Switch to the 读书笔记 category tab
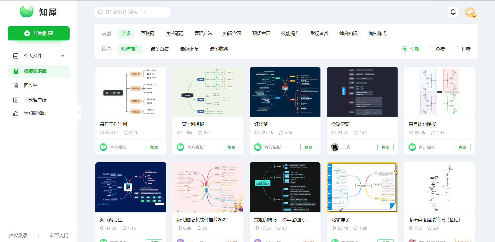Screen dimensions: 495x242 (x=174, y=33)
